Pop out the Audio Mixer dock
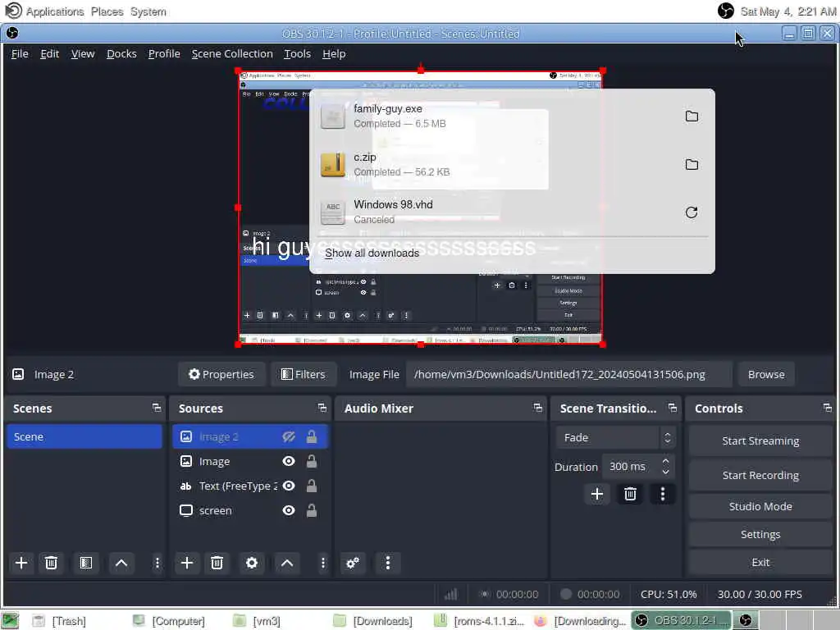This screenshot has height=630, width=840. click(x=538, y=409)
